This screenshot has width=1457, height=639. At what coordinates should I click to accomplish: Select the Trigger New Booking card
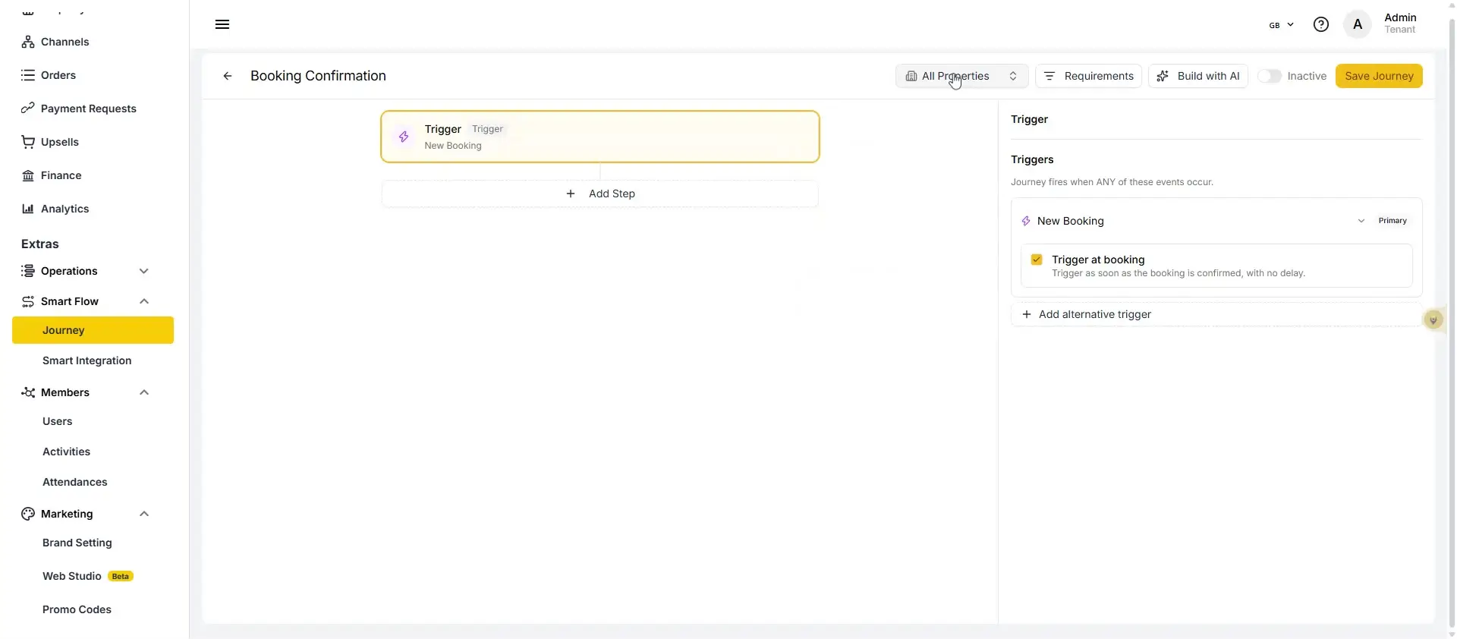[600, 137]
